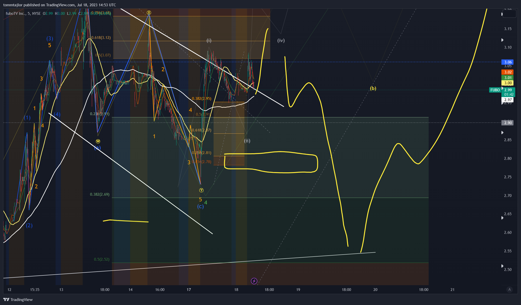
Task: Click the 0.5(2.52) Fibonacci label
Action: pos(102,259)
